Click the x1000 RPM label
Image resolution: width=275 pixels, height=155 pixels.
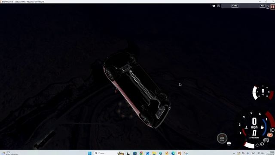point(254,138)
